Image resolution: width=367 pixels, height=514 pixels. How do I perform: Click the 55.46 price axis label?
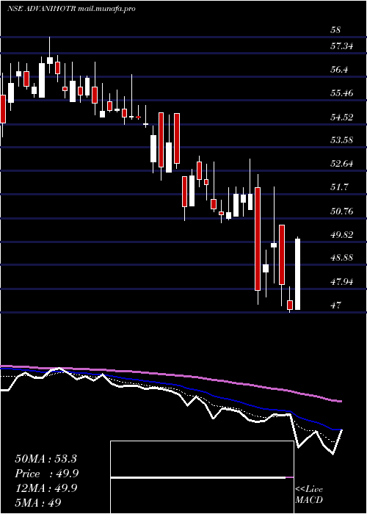pyautogui.click(x=342, y=93)
